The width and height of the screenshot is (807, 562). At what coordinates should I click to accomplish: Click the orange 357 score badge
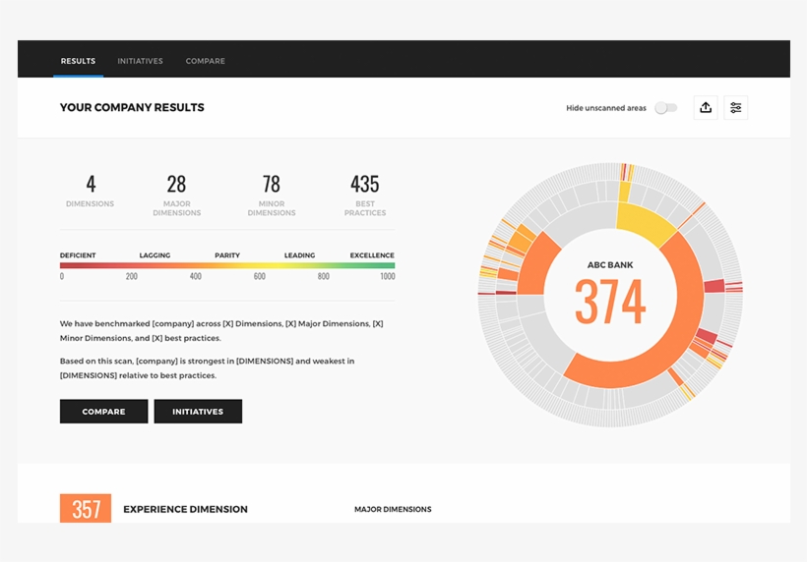point(86,508)
